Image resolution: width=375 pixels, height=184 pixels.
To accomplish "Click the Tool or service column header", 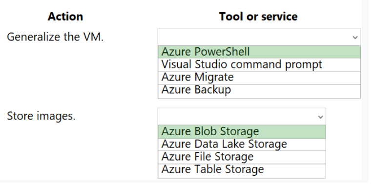I will pyautogui.click(x=258, y=17).
